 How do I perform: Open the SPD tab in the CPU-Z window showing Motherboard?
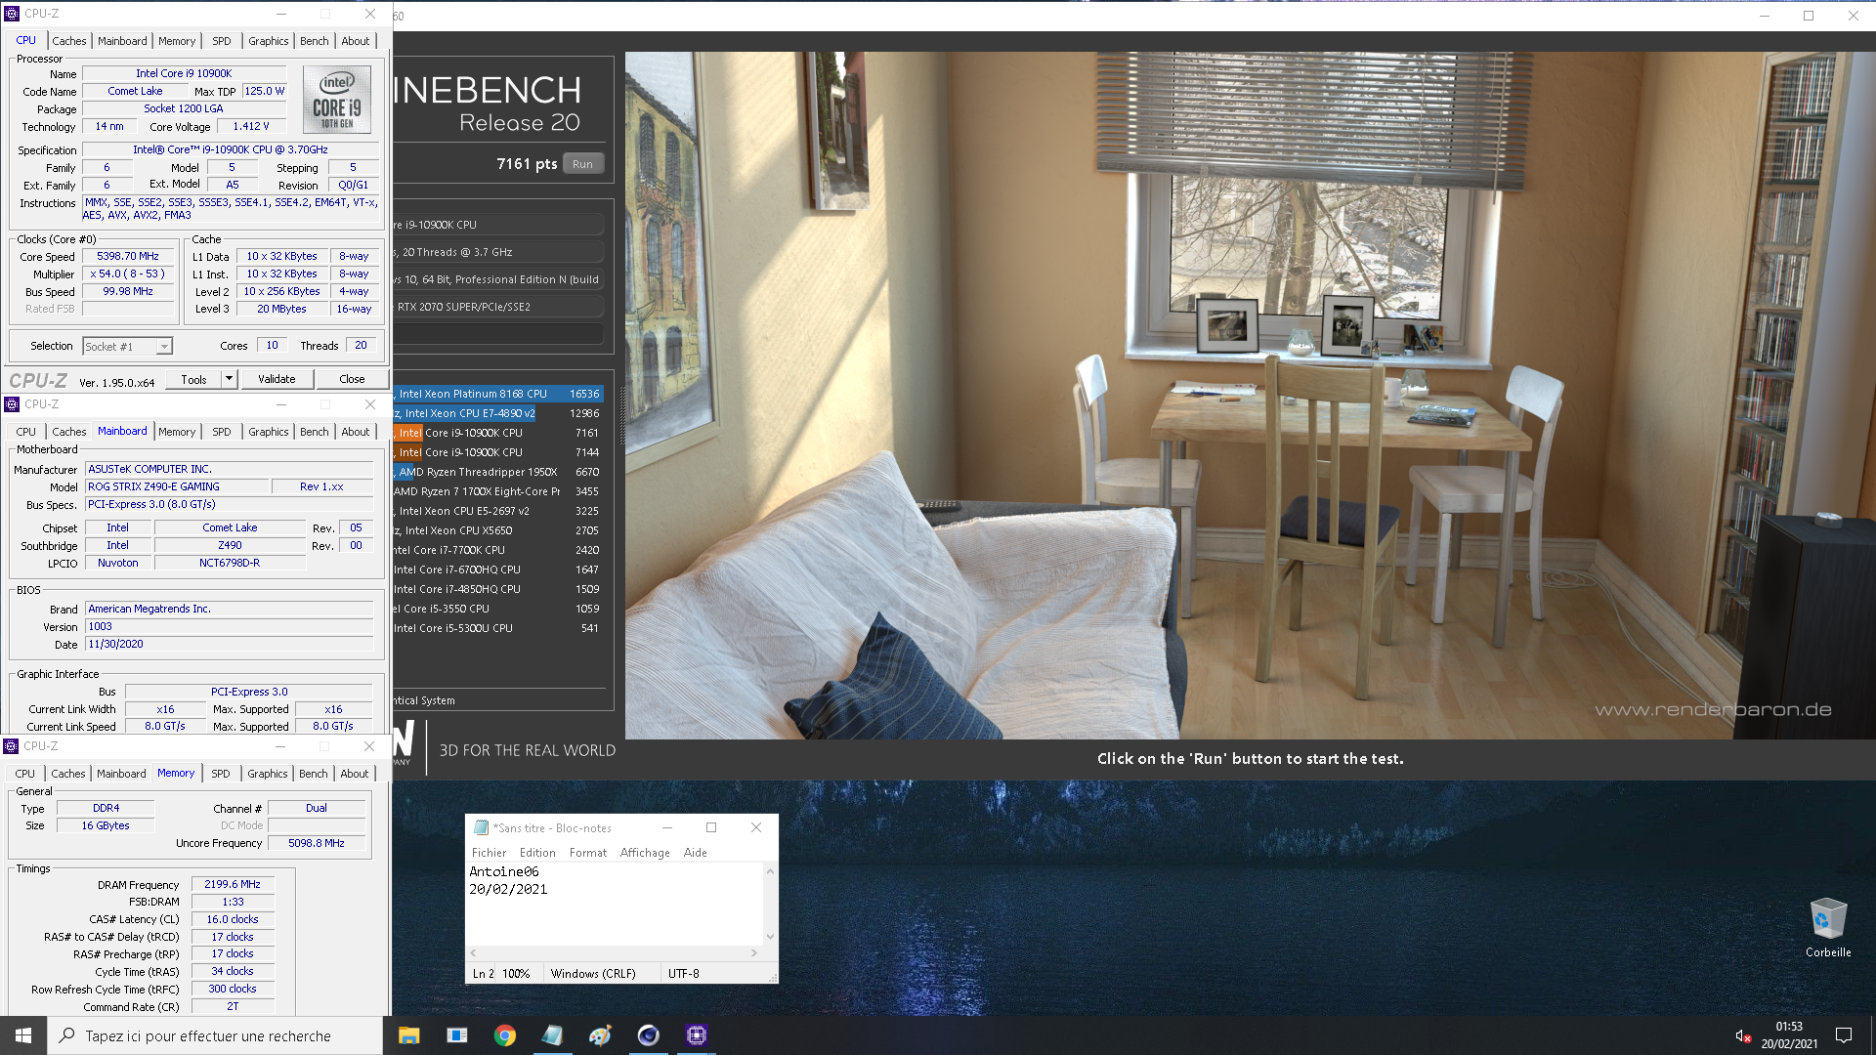[222, 432]
